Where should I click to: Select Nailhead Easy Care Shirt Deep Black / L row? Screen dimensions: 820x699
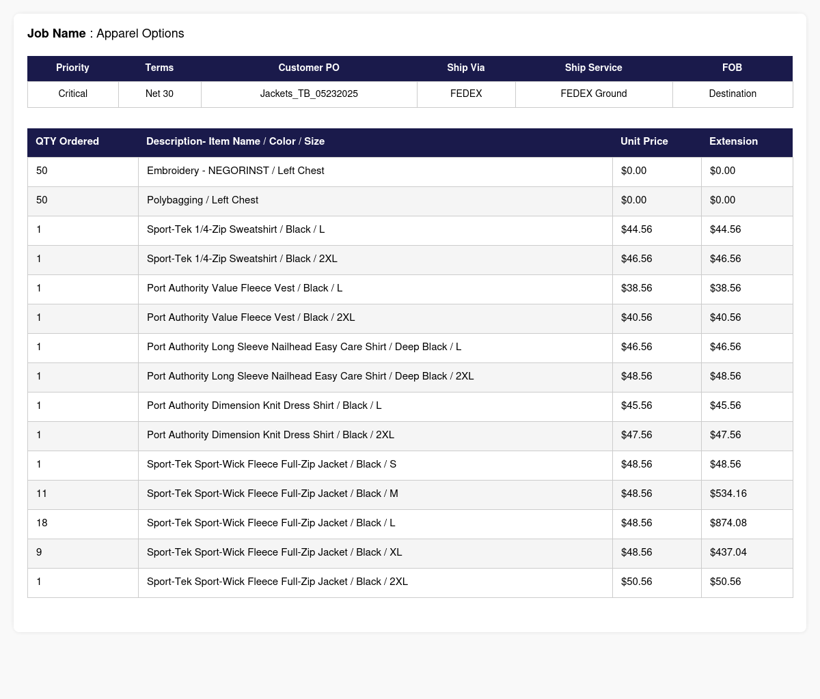coord(410,347)
